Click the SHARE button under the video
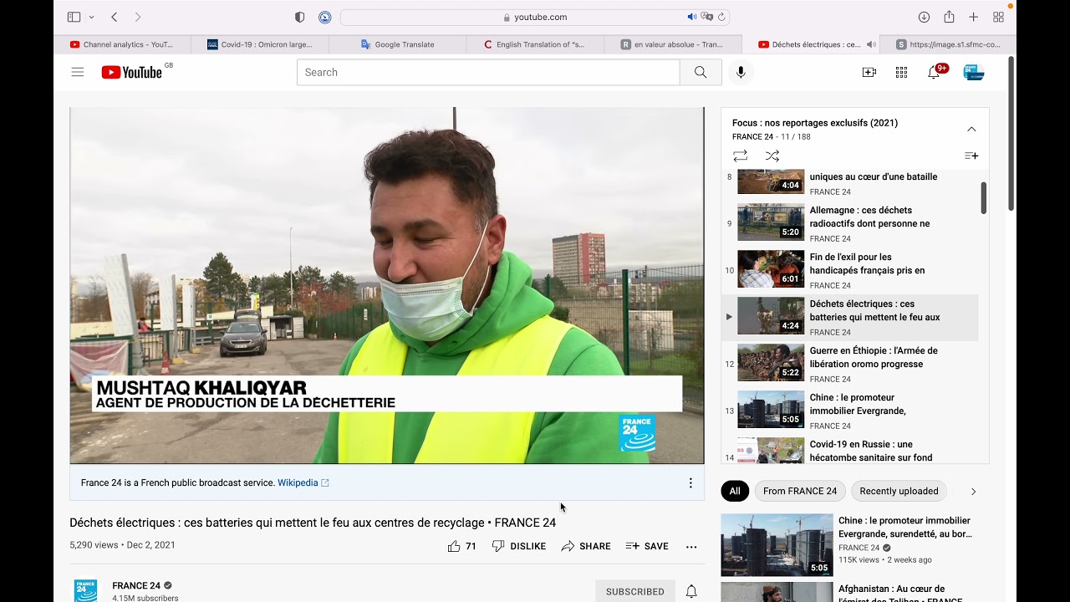This screenshot has width=1070, height=602. [586, 546]
